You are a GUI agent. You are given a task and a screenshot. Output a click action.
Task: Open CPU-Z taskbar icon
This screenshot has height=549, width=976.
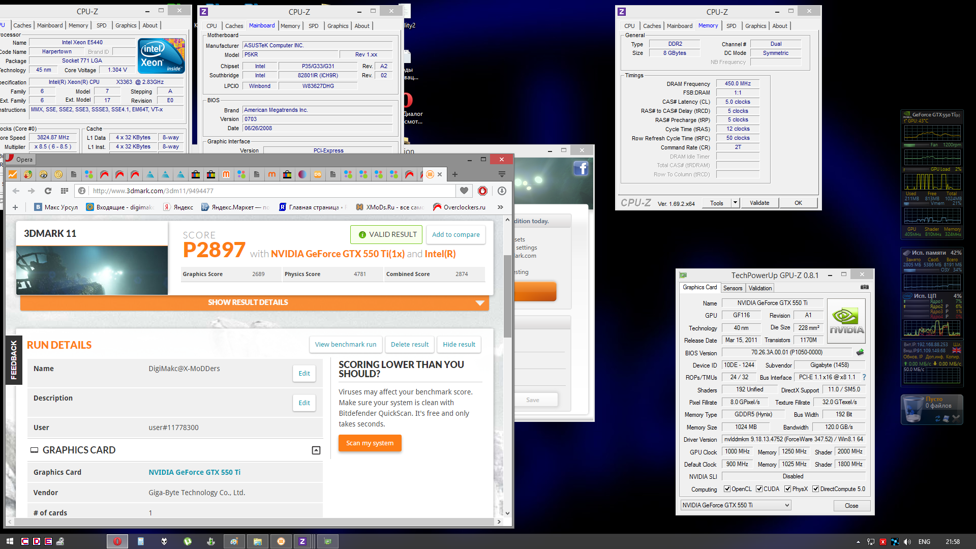(x=302, y=541)
